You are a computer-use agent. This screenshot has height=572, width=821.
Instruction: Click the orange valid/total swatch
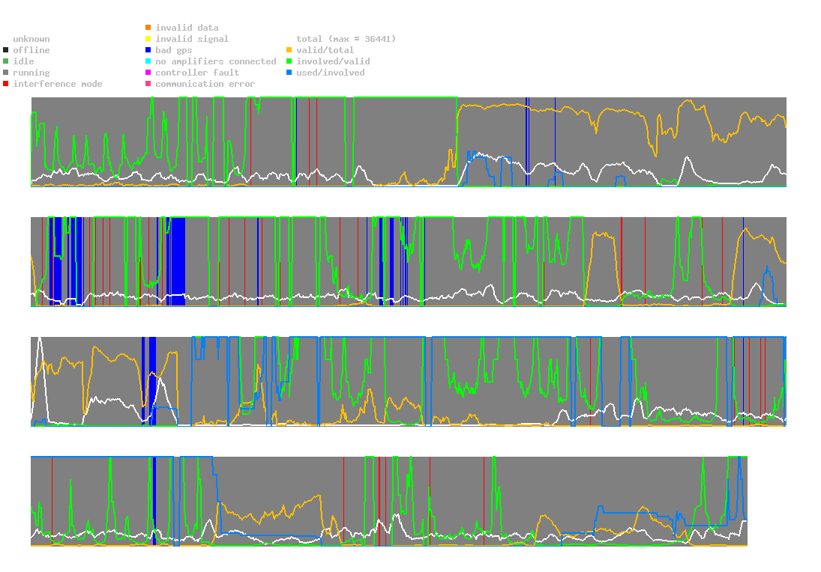289,50
